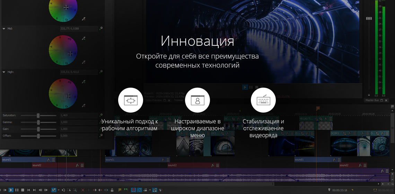Toggle the Lock event padlock icon
This screenshot has height=194, width=395.
(112, 190)
